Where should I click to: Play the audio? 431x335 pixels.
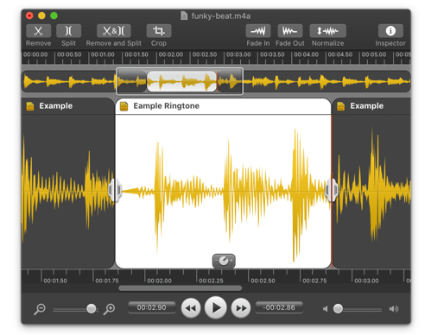217,308
